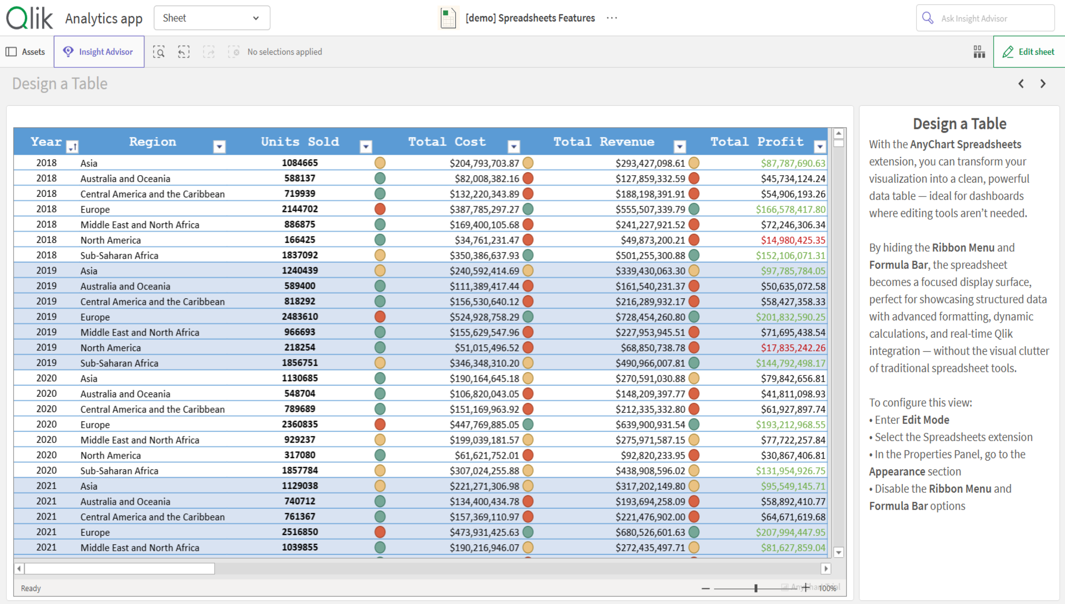1065x604 pixels.
Task: Toggle Insight Advisor panel
Action: tap(99, 52)
